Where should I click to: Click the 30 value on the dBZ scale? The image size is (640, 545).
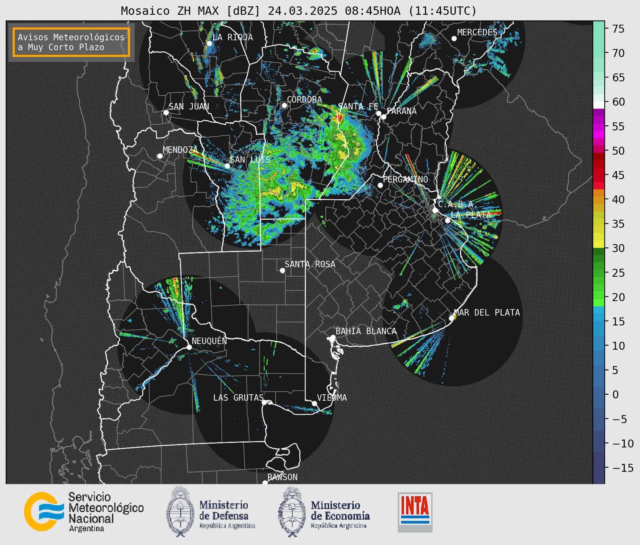(618, 249)
